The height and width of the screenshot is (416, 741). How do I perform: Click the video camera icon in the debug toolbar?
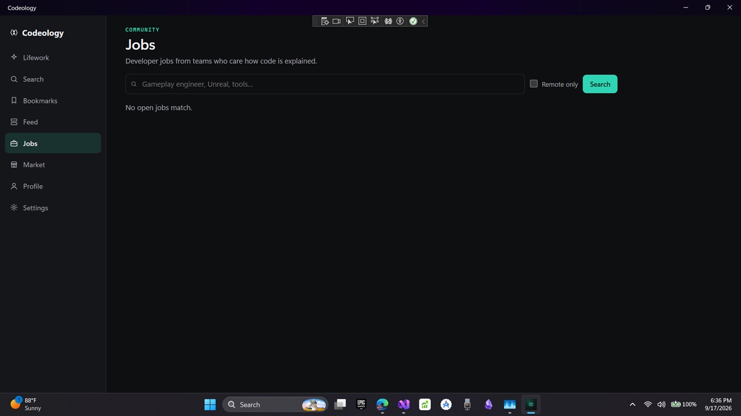(x=336, y=21)
